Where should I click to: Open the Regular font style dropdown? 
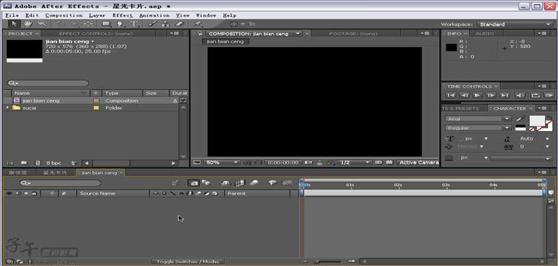(478, 128)
